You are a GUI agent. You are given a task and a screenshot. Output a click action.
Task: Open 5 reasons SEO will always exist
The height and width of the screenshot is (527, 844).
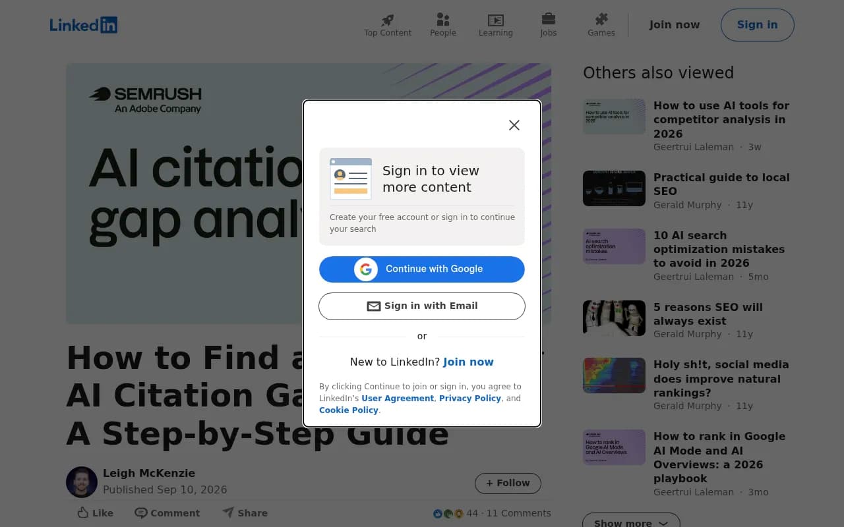[x=708, y=314]
